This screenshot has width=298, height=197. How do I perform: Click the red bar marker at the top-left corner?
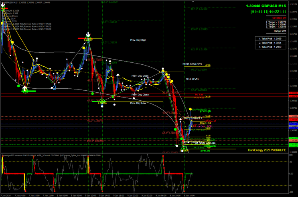(3, 8)
